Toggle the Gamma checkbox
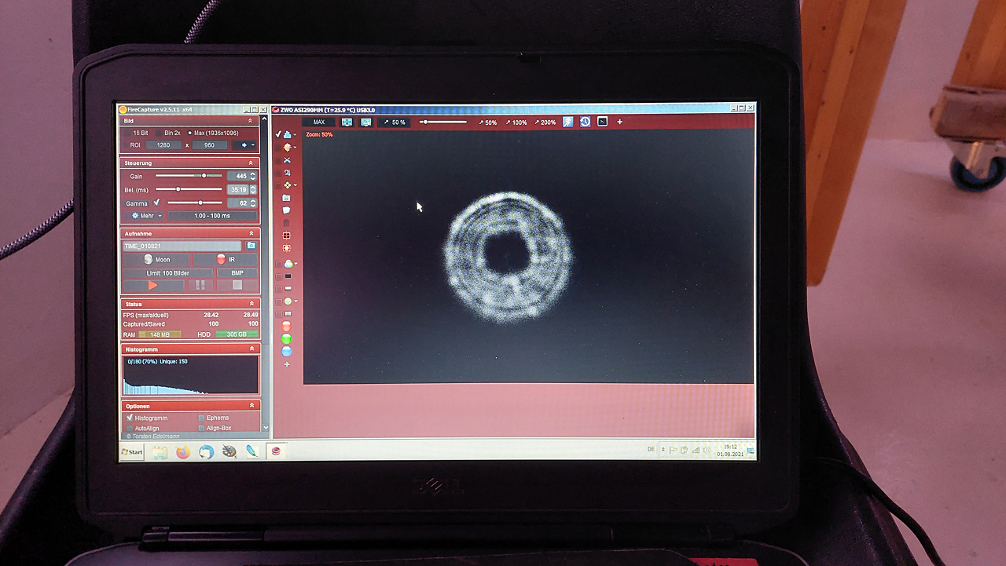 click(156, 203)
